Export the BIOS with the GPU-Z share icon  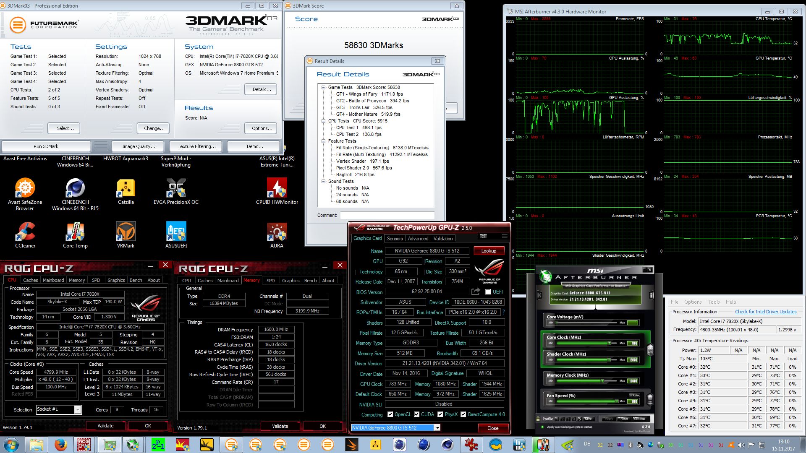tap(476, 292)
